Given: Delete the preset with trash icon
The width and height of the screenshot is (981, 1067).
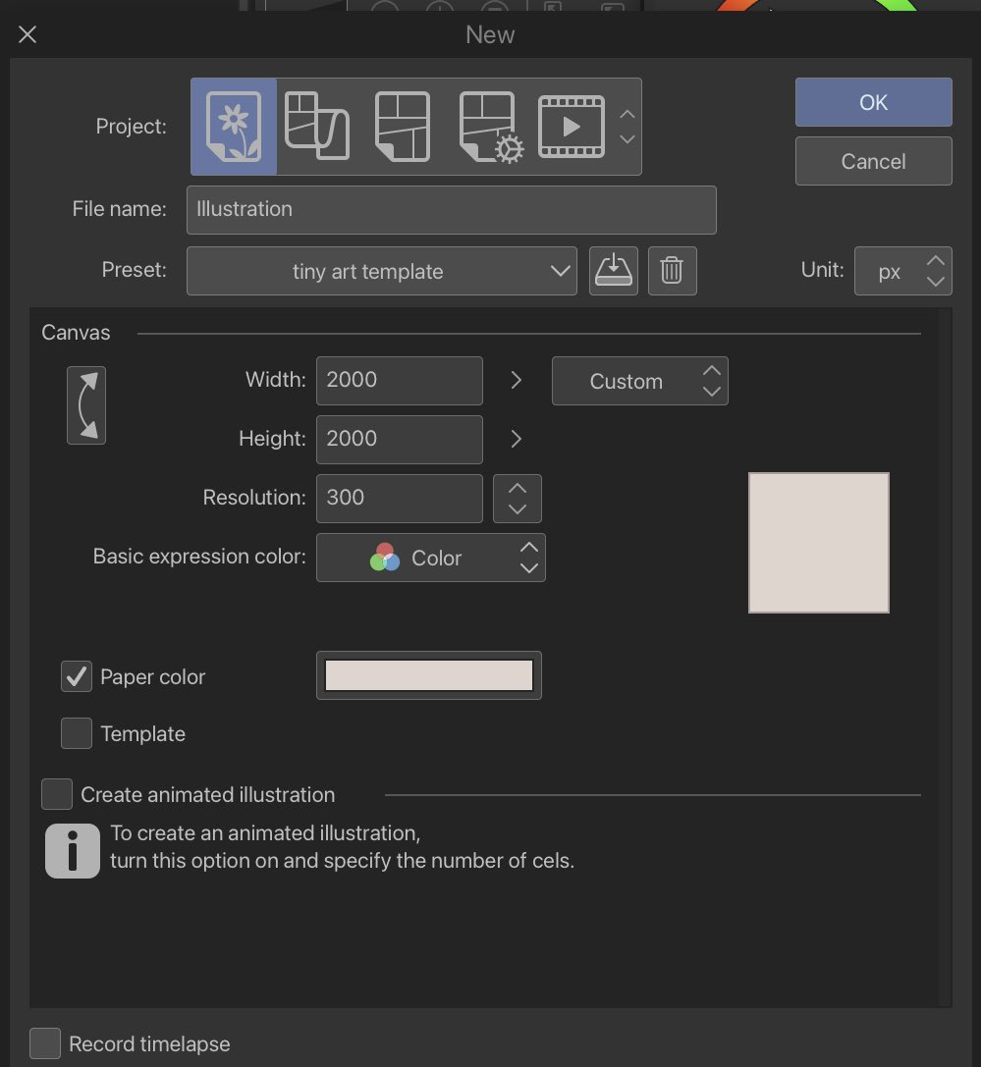Looking at the screenshot, I should [x=672, y=271].
